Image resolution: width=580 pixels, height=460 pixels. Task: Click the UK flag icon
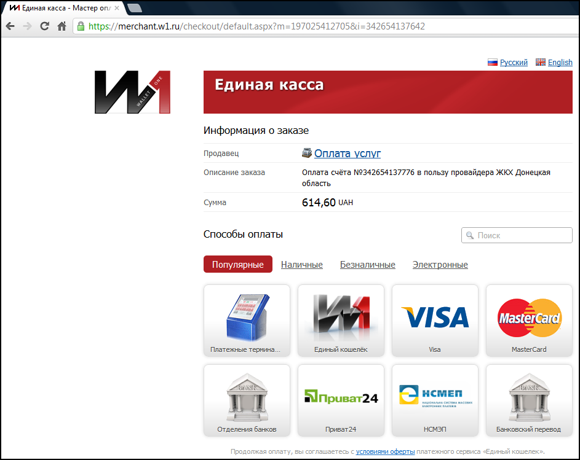541,63
